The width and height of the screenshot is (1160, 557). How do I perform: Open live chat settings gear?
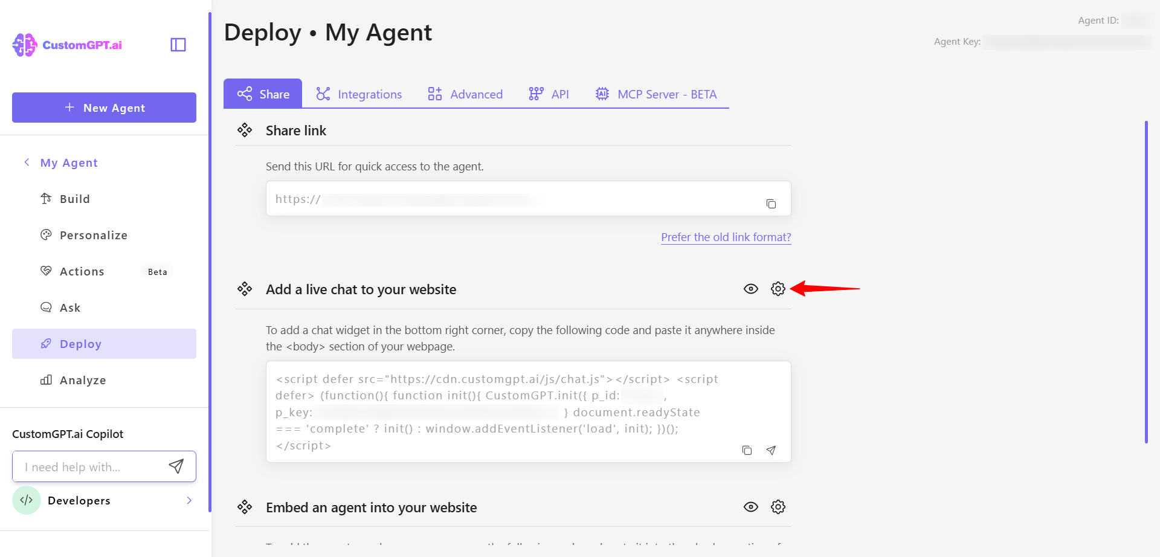tap(778, 289)
